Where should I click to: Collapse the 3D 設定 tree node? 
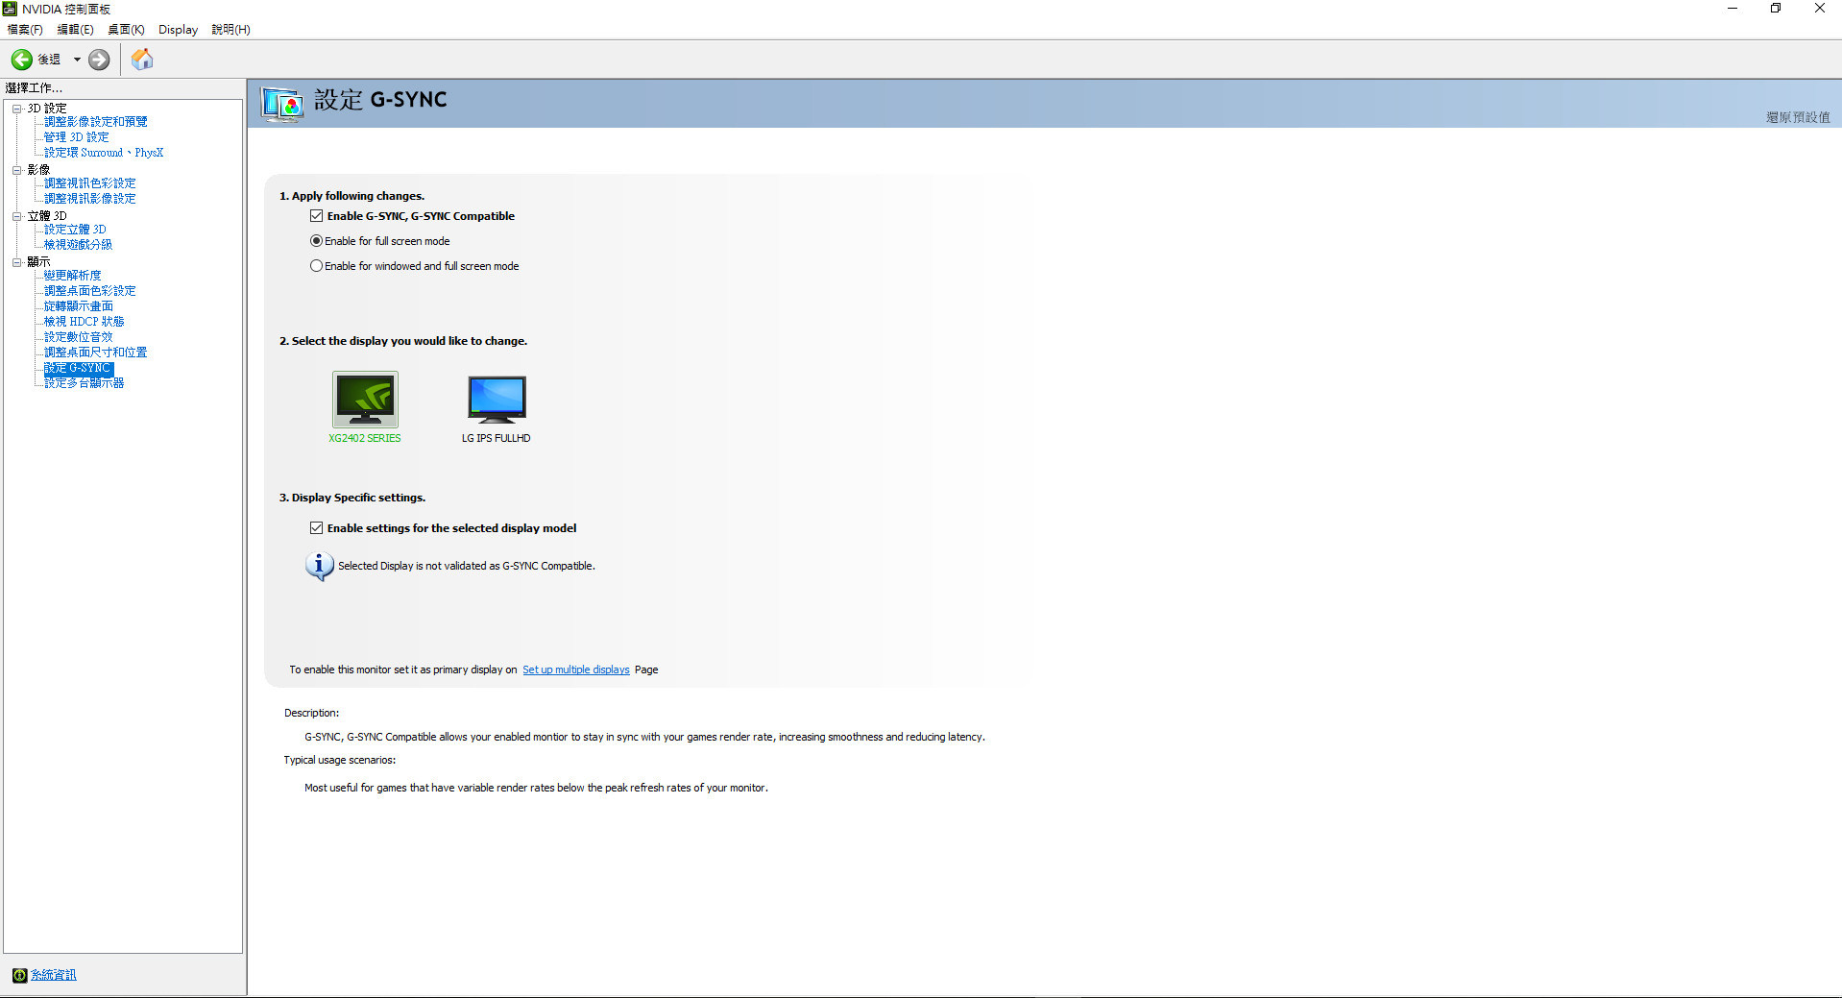pos(16,109)
